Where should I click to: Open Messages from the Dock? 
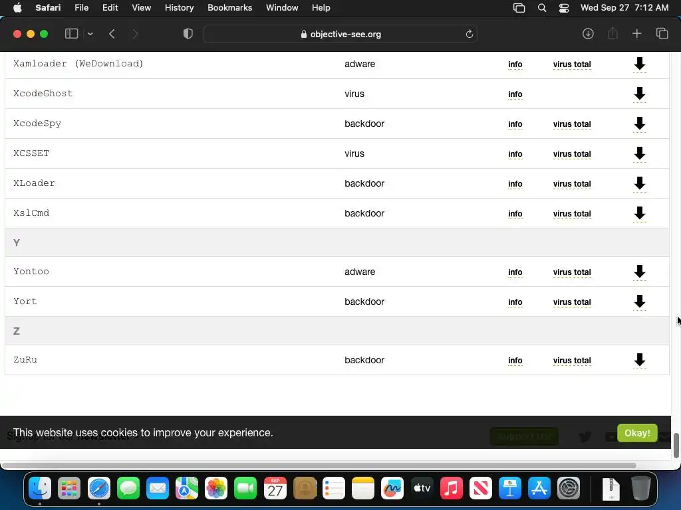(128, 488)
